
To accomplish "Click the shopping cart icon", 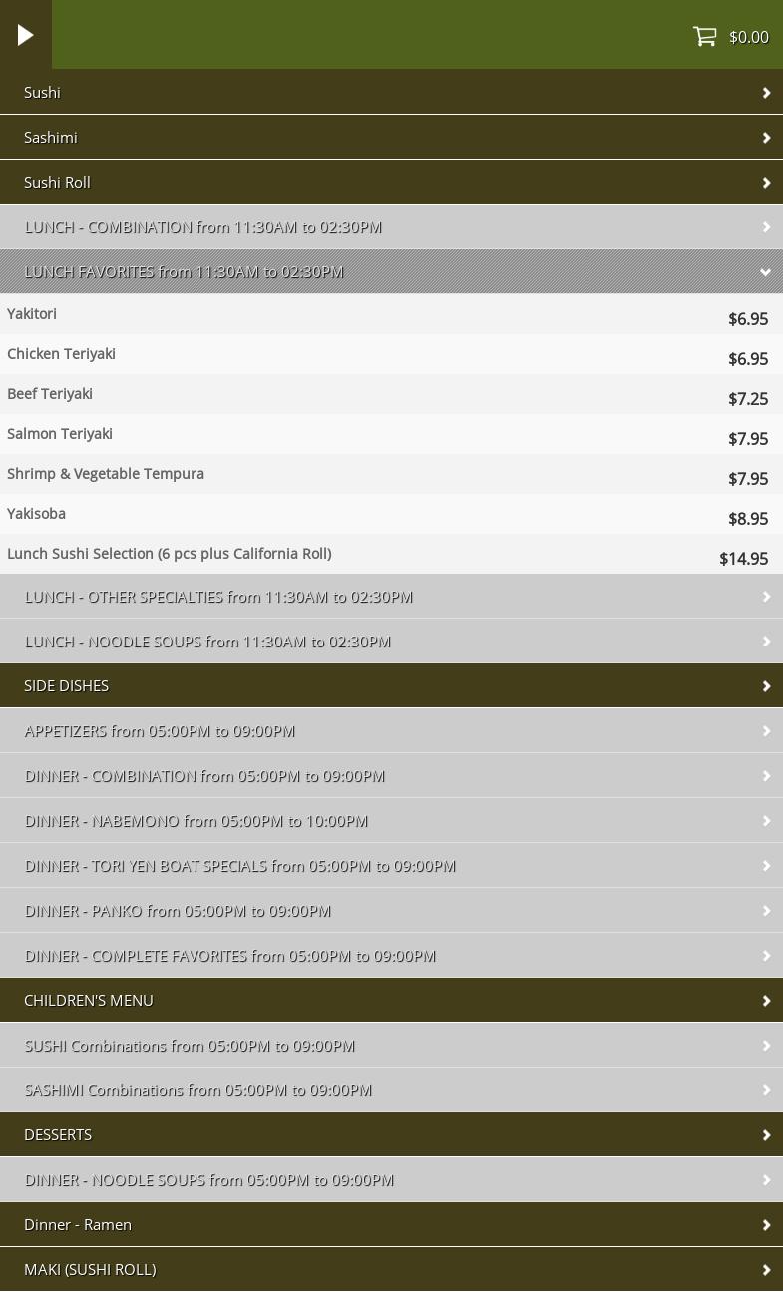I will point(704,36).
